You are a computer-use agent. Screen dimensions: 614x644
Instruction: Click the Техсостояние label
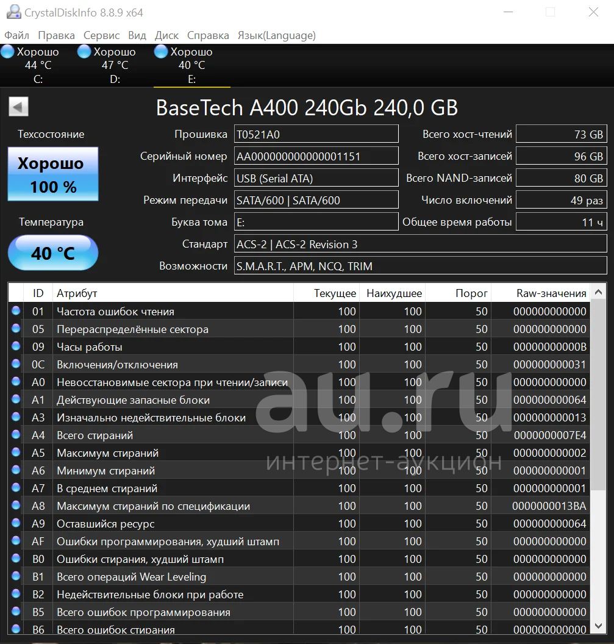51,134
